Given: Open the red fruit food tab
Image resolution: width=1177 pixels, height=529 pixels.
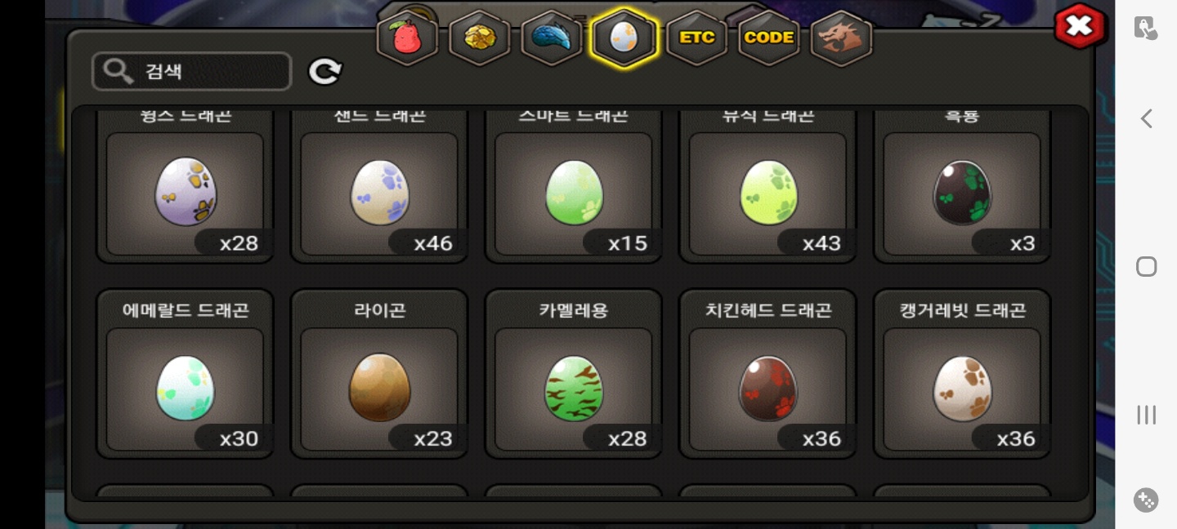Looking at the screenshot, I should point(407,38).
